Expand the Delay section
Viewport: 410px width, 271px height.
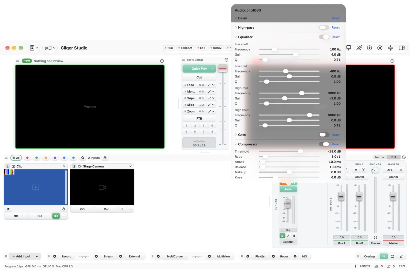(236, 18)
